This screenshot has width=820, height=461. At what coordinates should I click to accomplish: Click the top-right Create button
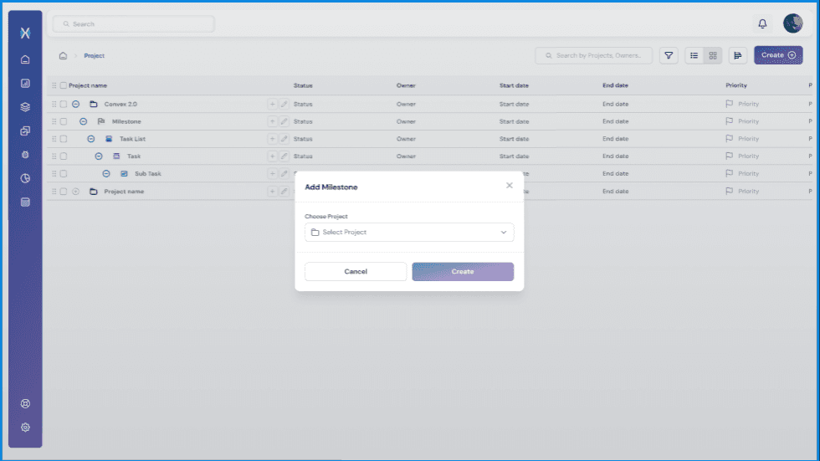point(778,55)
